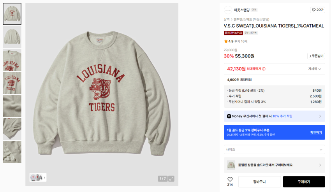Download coupon with 쿠폰받기 button
The width and height of the screenshot is (331, 192).
pos(316,56)
